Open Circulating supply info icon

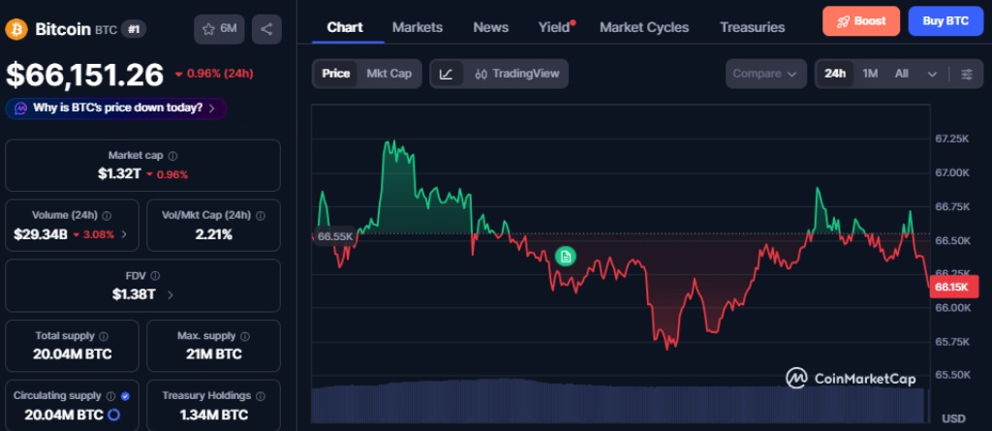click(110, 396)
